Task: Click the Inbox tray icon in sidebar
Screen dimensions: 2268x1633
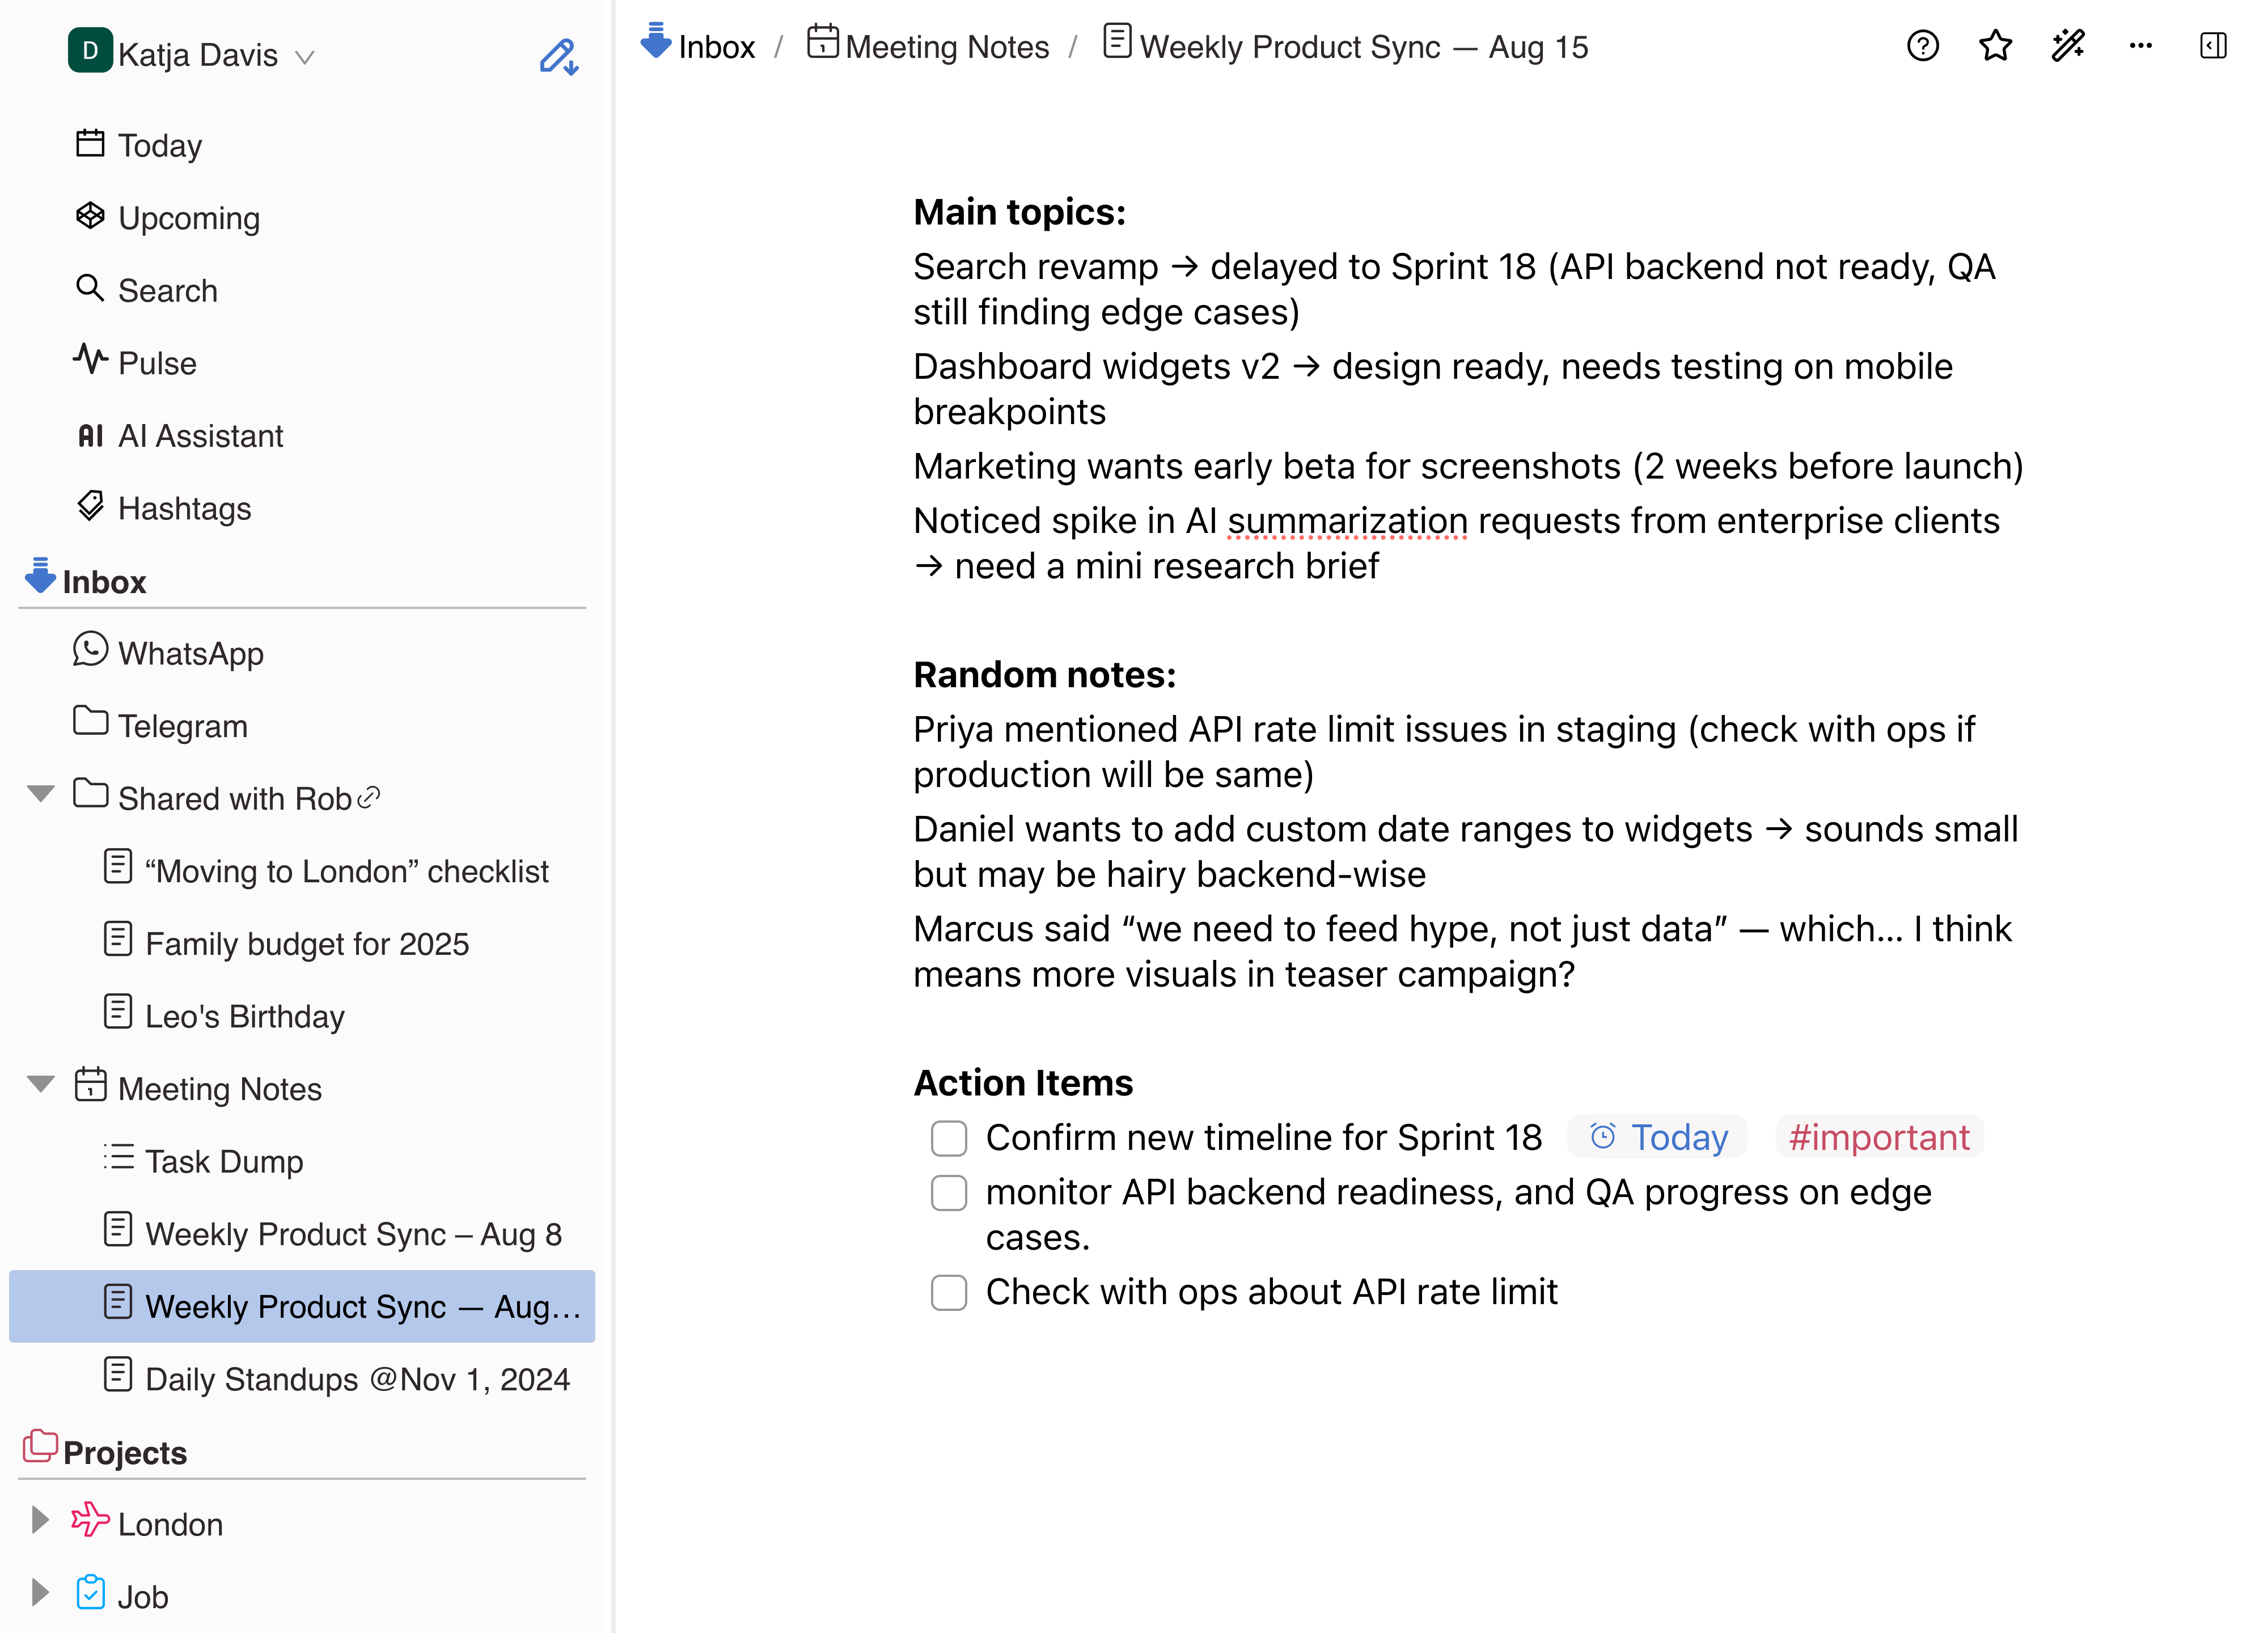Action: tap(40, 577)
